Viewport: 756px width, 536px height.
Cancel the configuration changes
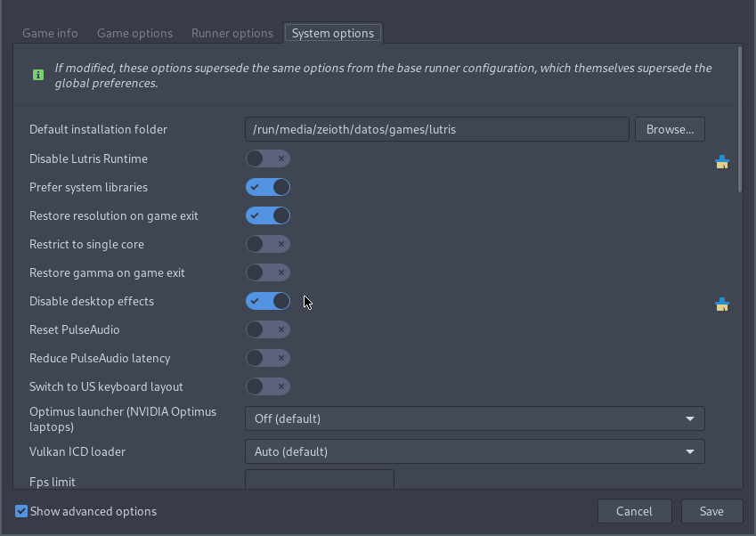pyautogui.click(x=634, y=511)
